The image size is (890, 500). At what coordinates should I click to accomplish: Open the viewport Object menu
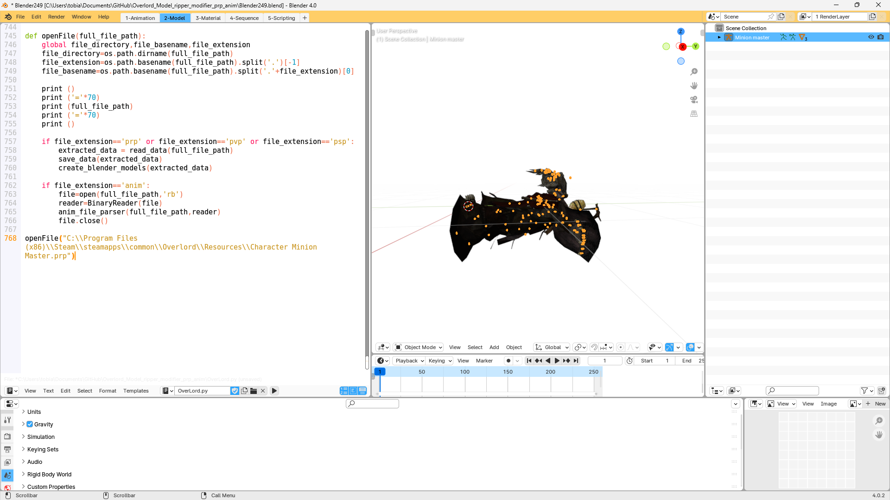tap(514, 347)
